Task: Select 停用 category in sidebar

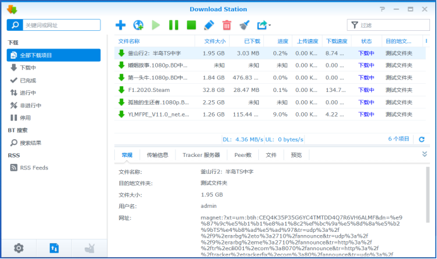Action: pyautogui.click(x=54, y=118)
